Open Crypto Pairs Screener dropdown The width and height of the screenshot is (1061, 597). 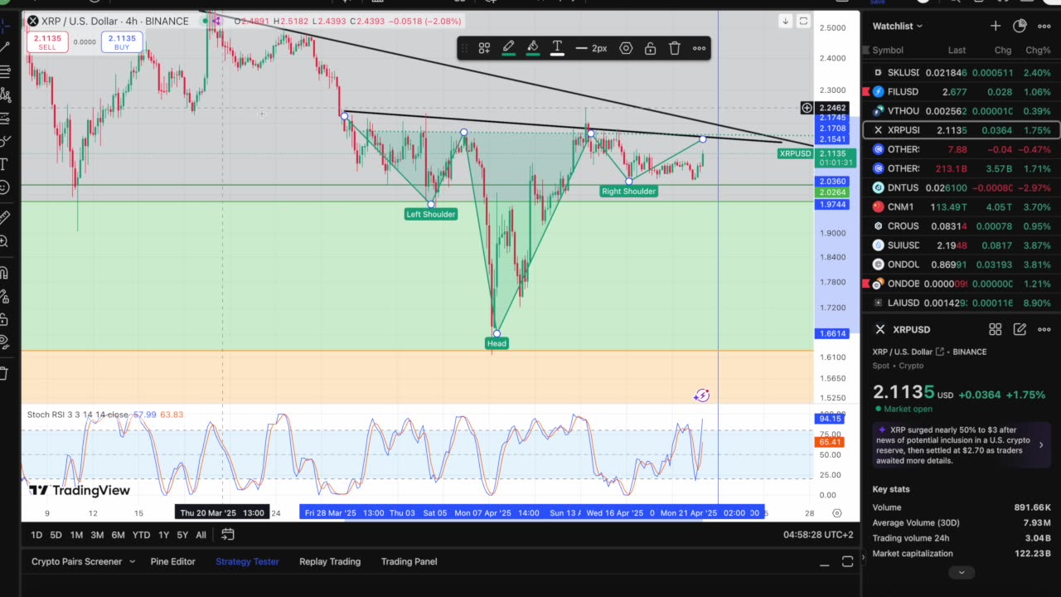tap(83, 561)
